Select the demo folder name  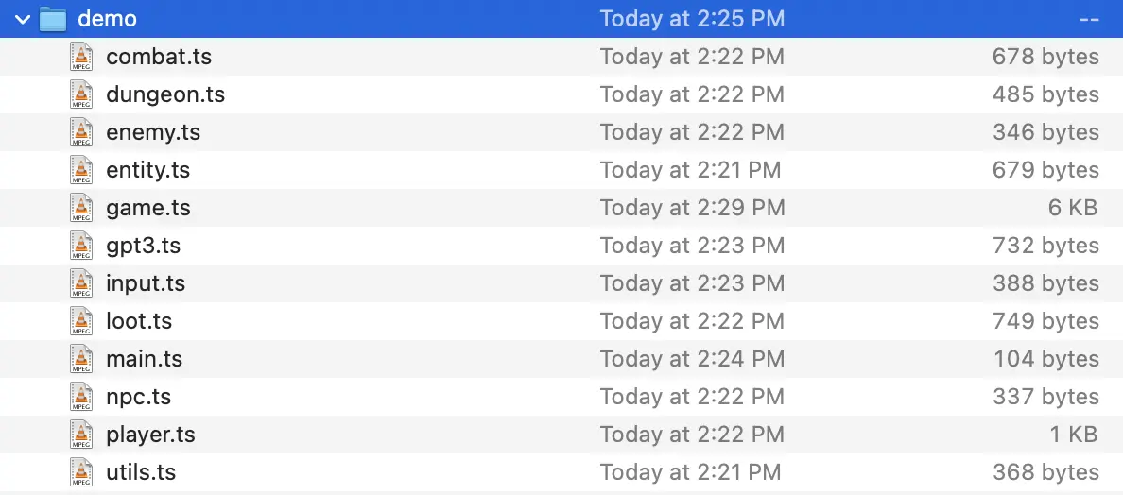[x=107, y=19]
